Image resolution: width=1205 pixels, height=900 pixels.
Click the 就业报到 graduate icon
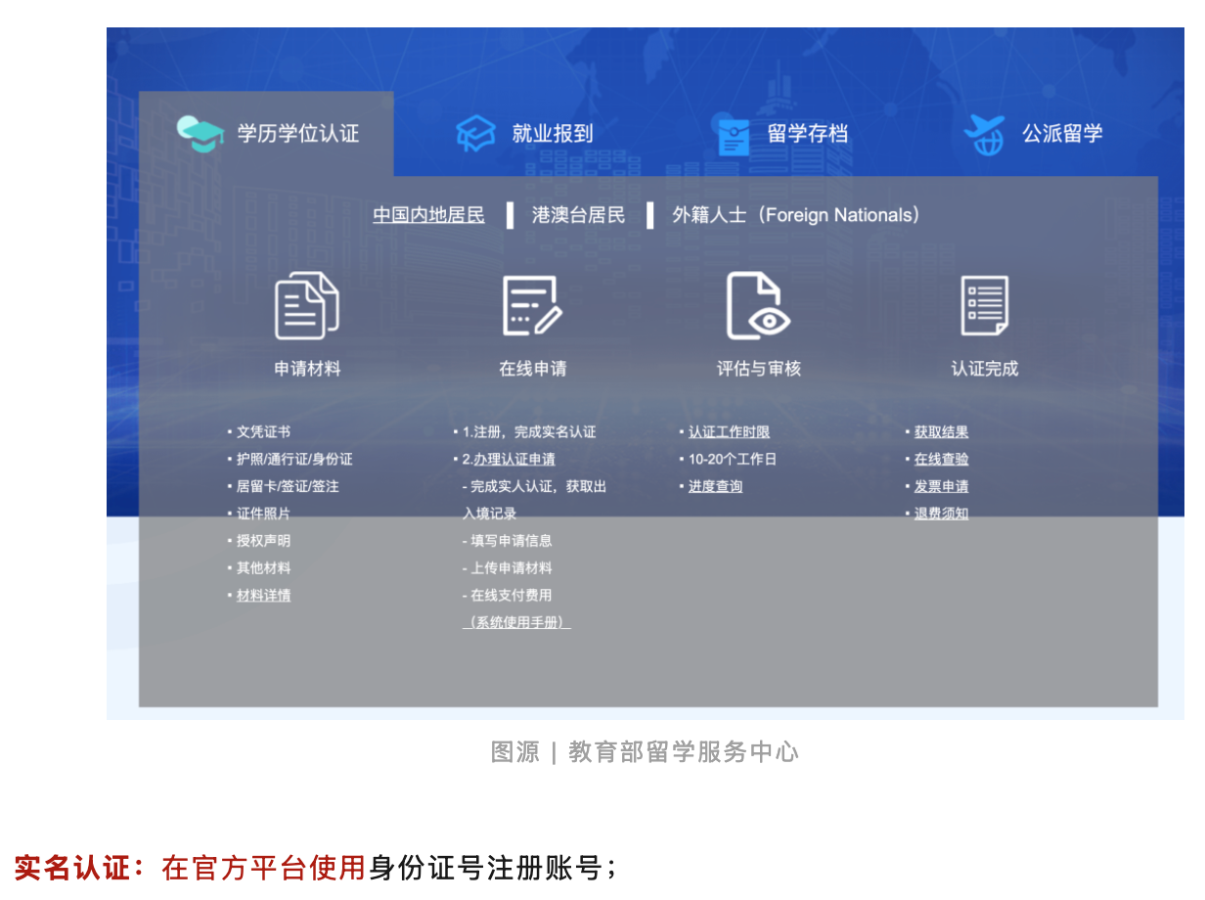[476, 133]
